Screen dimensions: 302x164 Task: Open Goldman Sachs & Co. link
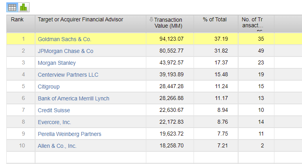point(64,39)
